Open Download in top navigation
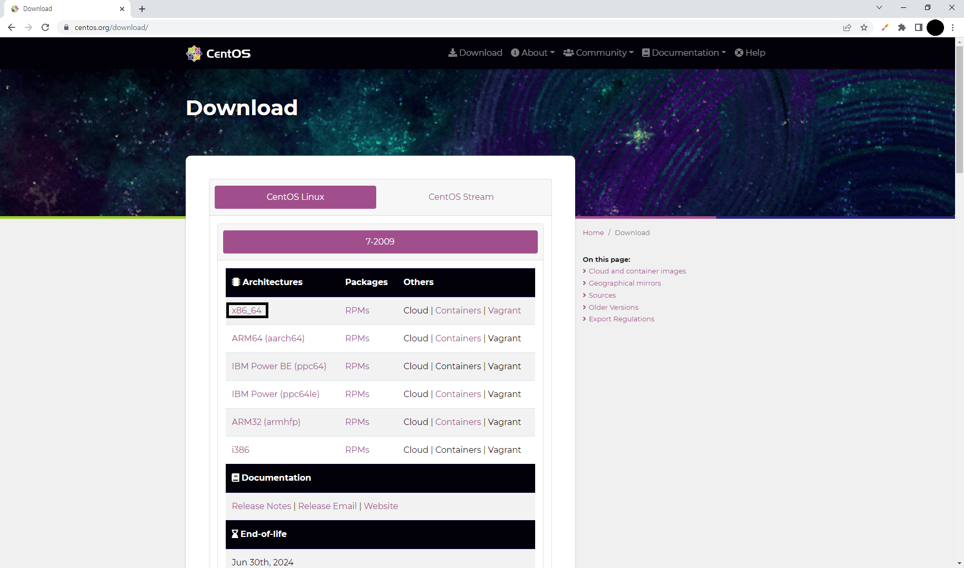This screenshot has height=568, width=964. click(475, 53)
